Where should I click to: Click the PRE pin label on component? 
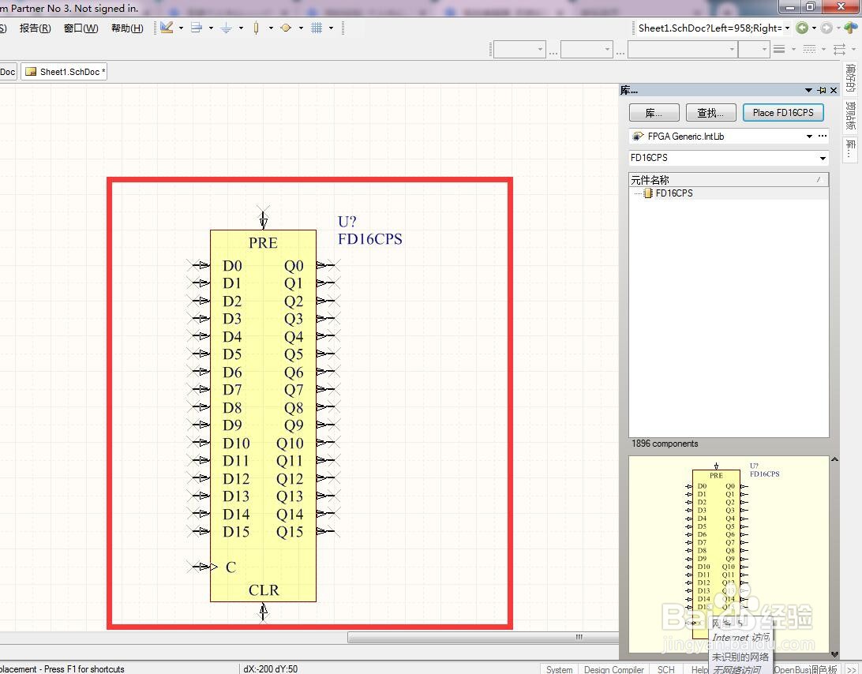(x=263, y=242)
